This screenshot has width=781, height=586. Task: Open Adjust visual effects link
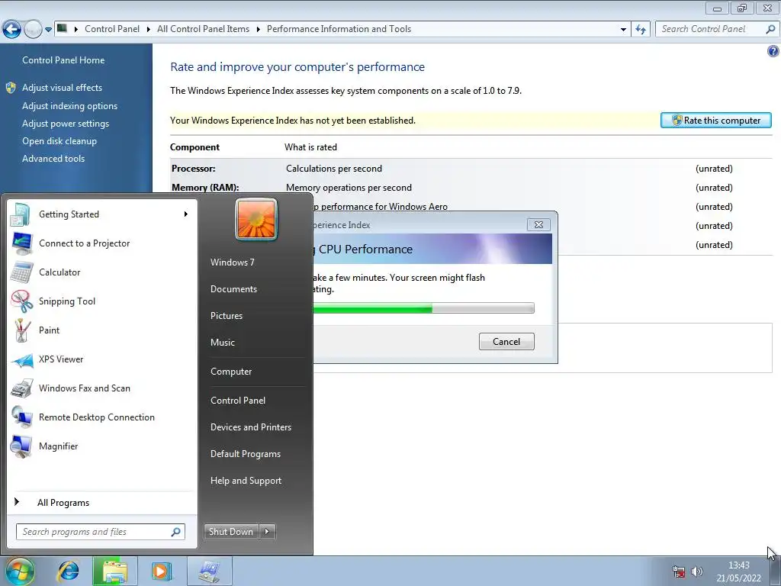62,88
